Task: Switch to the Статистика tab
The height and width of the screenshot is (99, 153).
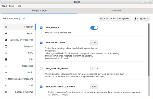Action: click(x=115, y=10)
